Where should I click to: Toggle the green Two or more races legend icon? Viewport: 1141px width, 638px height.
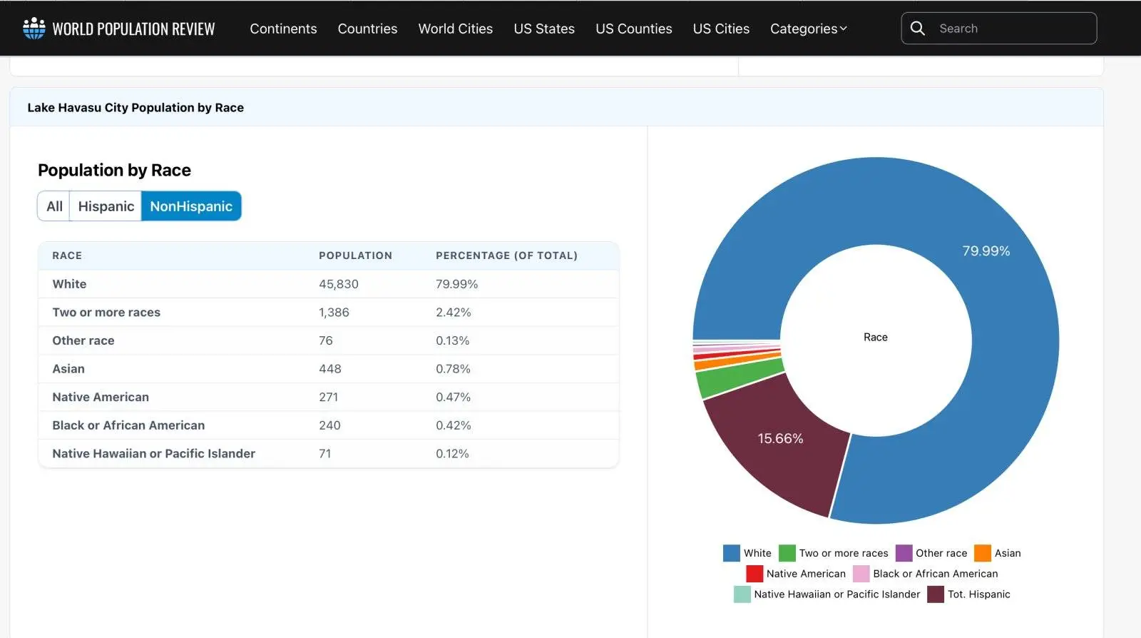(787, 553)
